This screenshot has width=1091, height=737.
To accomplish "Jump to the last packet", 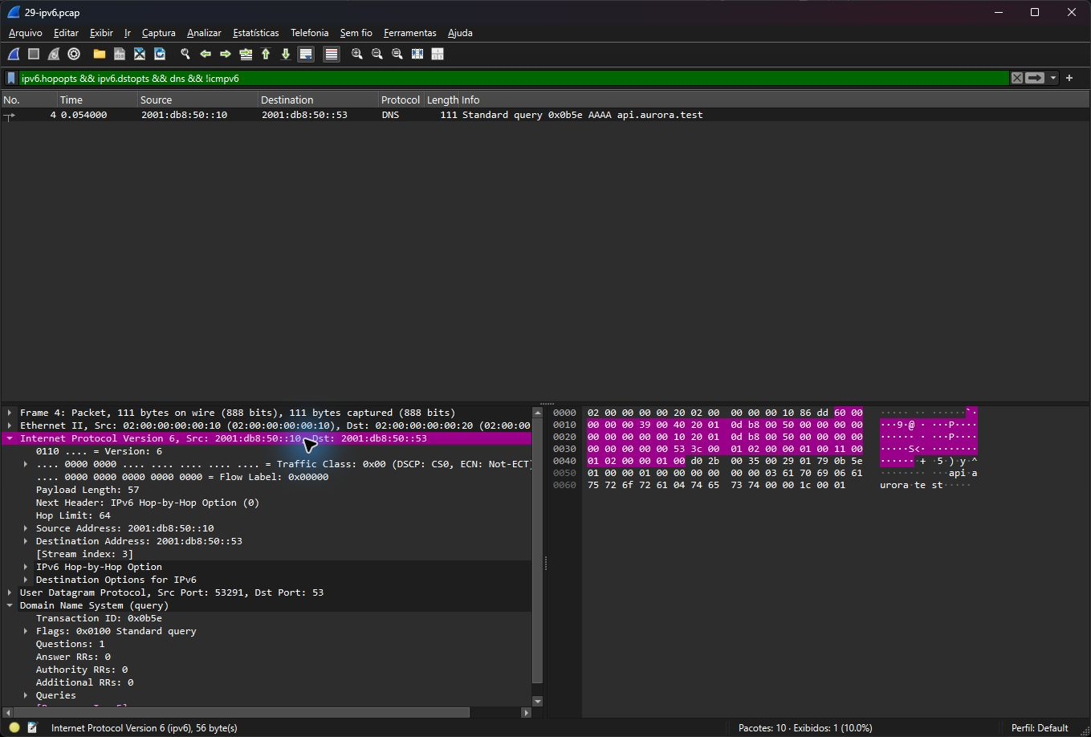I will pyautogui.click(x=286, y=54).
